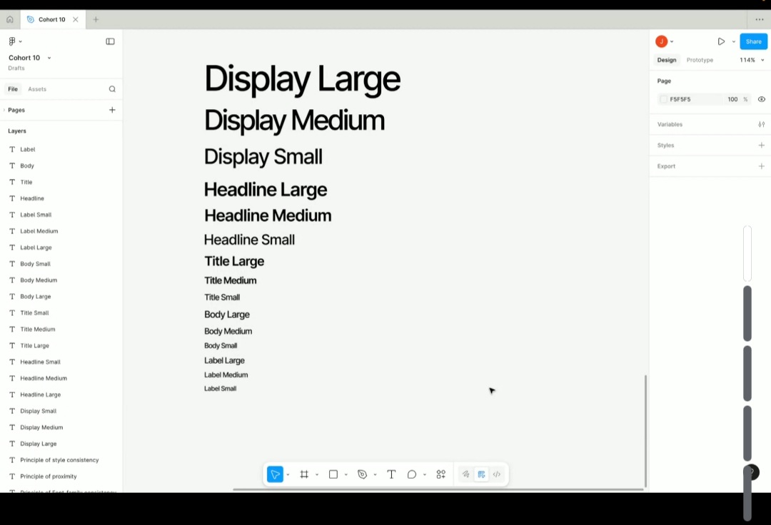Switch to the Prototype tab
The image size is (771, 525).
pyautogui.click(x=700, y=60)
